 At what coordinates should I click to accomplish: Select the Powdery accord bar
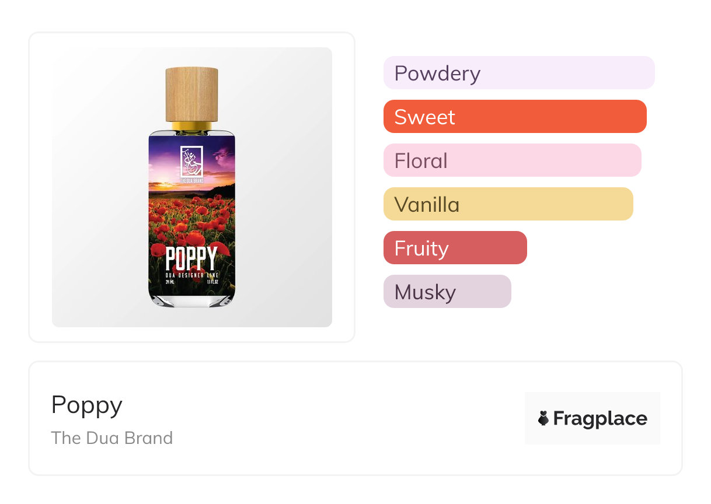[x=518, y=73]
